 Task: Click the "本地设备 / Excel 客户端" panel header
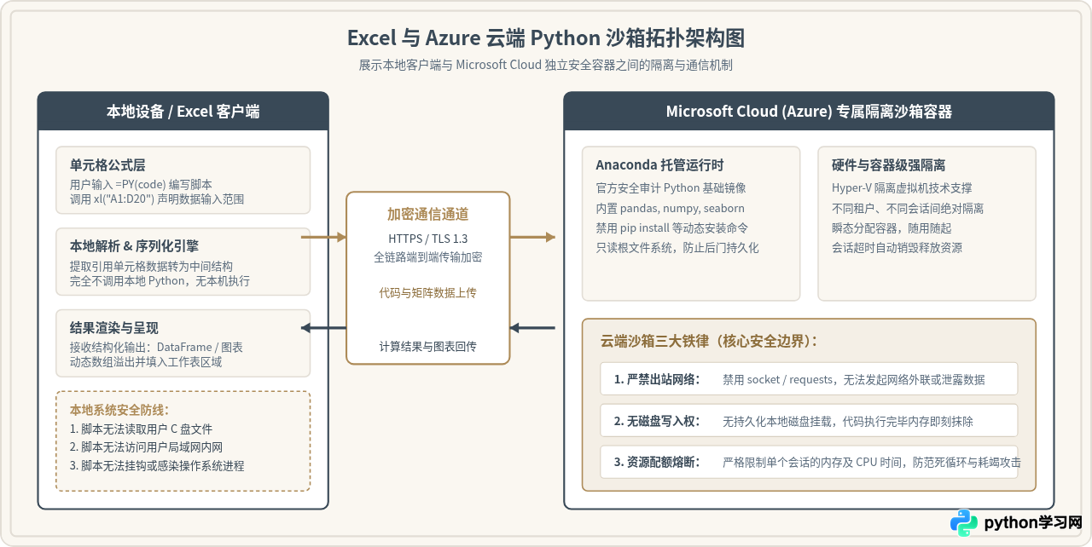click(x=183, y=112)
